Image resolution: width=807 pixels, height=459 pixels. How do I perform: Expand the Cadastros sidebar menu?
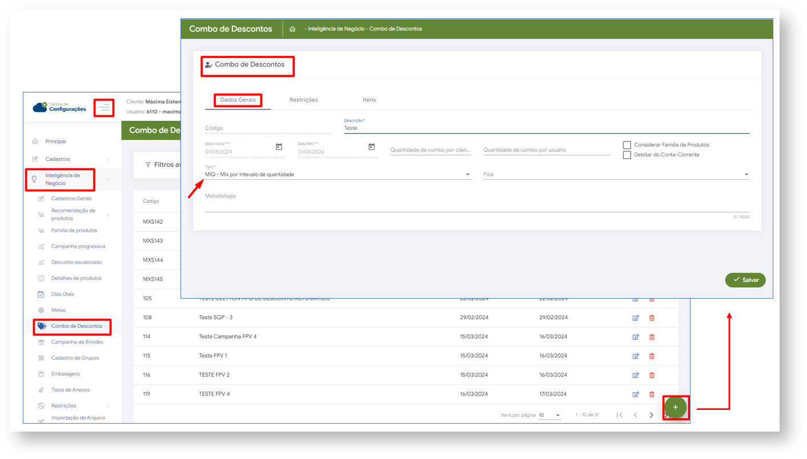(71, 159)
